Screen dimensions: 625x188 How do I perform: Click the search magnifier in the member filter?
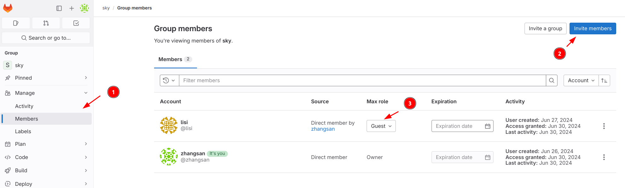(x=552, y=80)
